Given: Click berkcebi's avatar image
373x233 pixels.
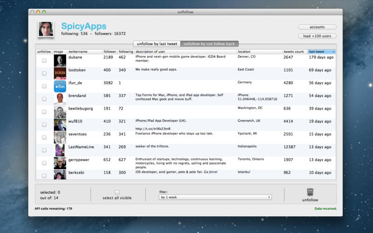Looking at the screenshot, I should point(60,175).
